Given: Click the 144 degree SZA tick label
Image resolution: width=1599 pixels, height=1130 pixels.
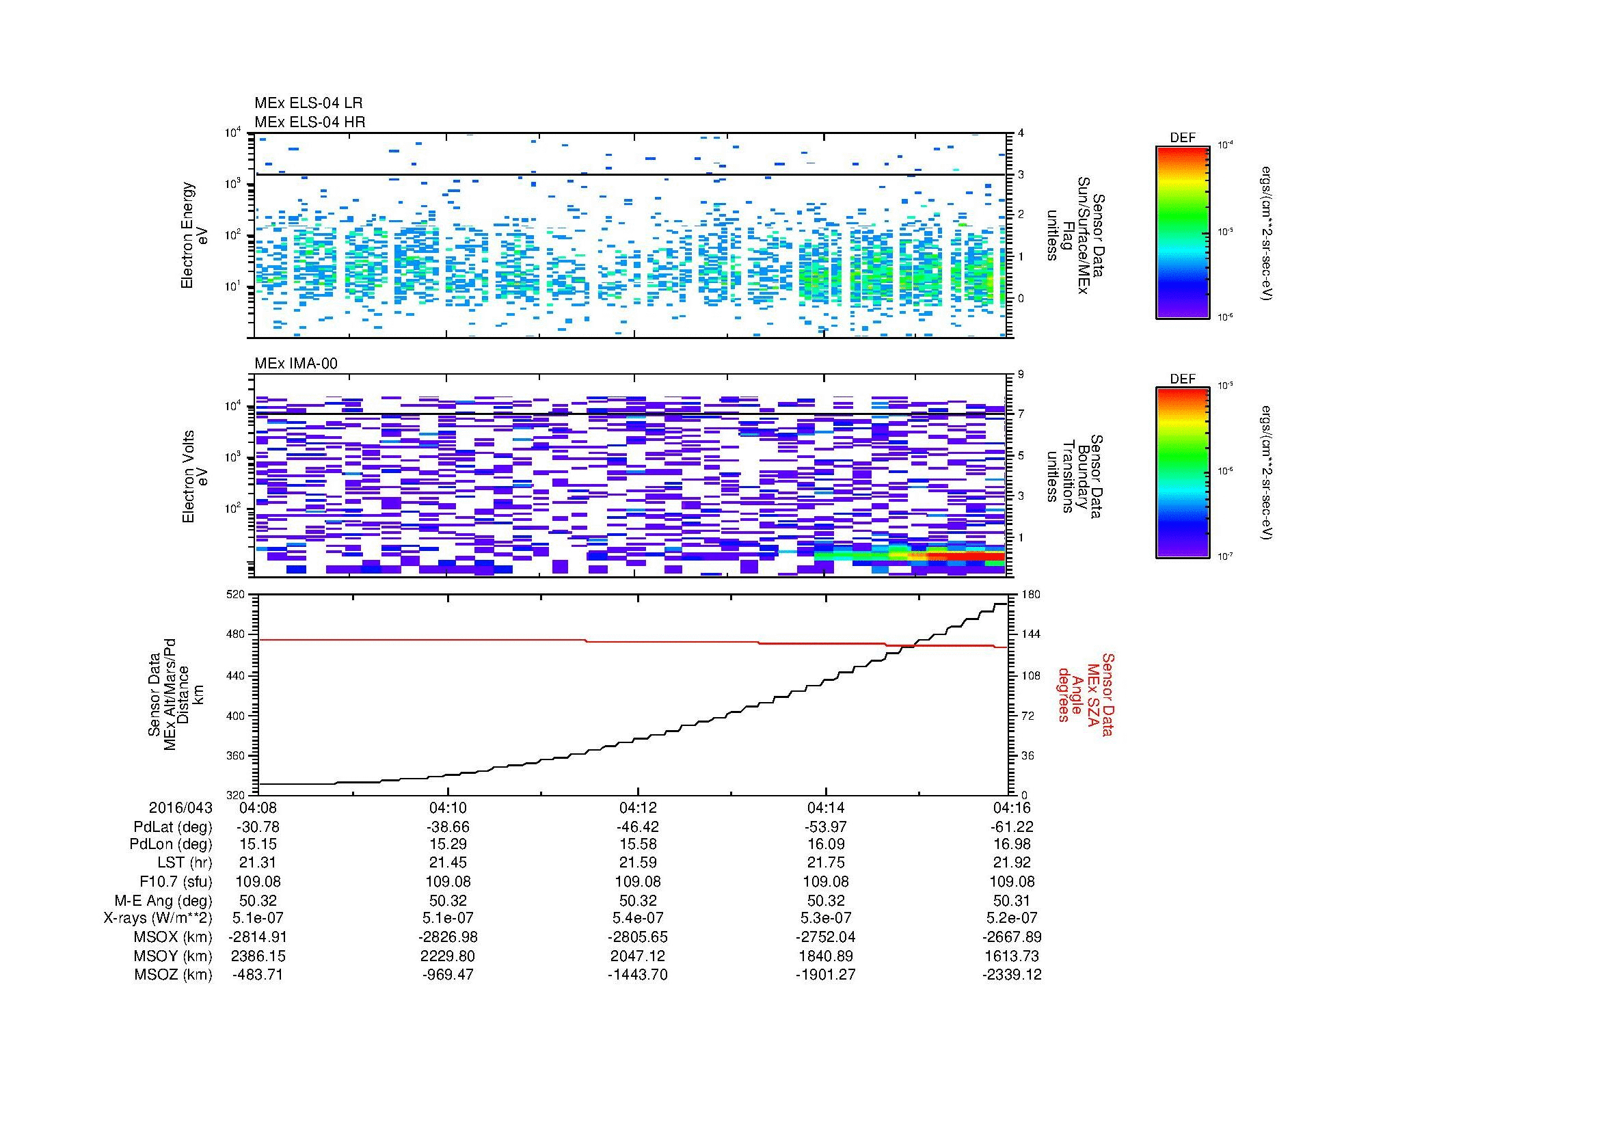Looking at the screenshot, I should [x=1030, y=634].
